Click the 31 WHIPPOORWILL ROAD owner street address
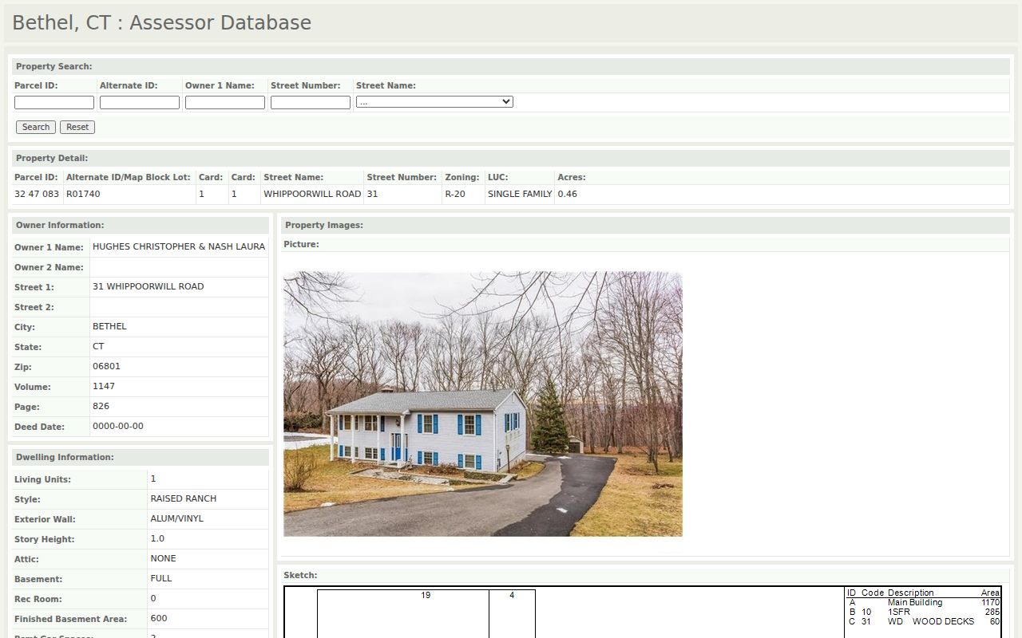The width and height of the screenshot is (1022, 638). pos(149,287)
